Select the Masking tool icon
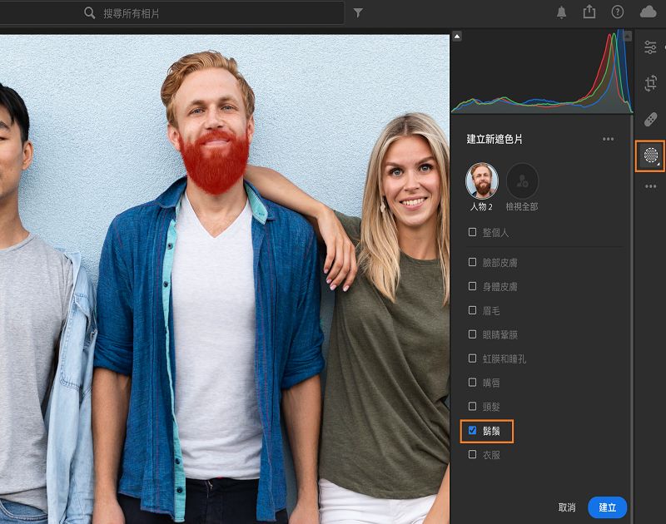The image size is (666, 524). (x=650, y=156)
